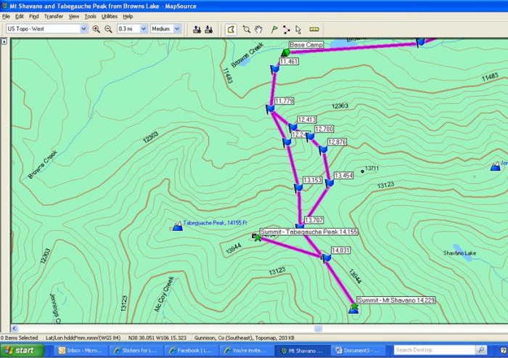Switch to Document3 taskbar window
Image resolution: width=508 pixels, height=358 pixels.
[359, 351]
